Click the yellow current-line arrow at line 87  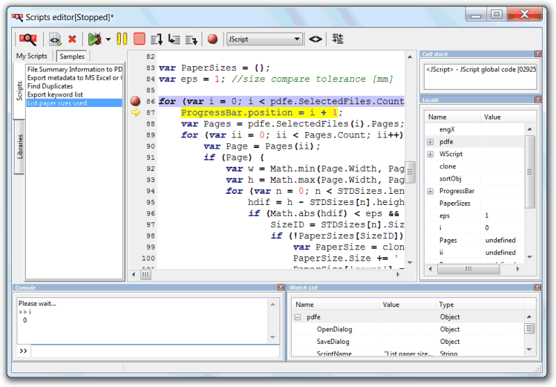tap(136, 113)
